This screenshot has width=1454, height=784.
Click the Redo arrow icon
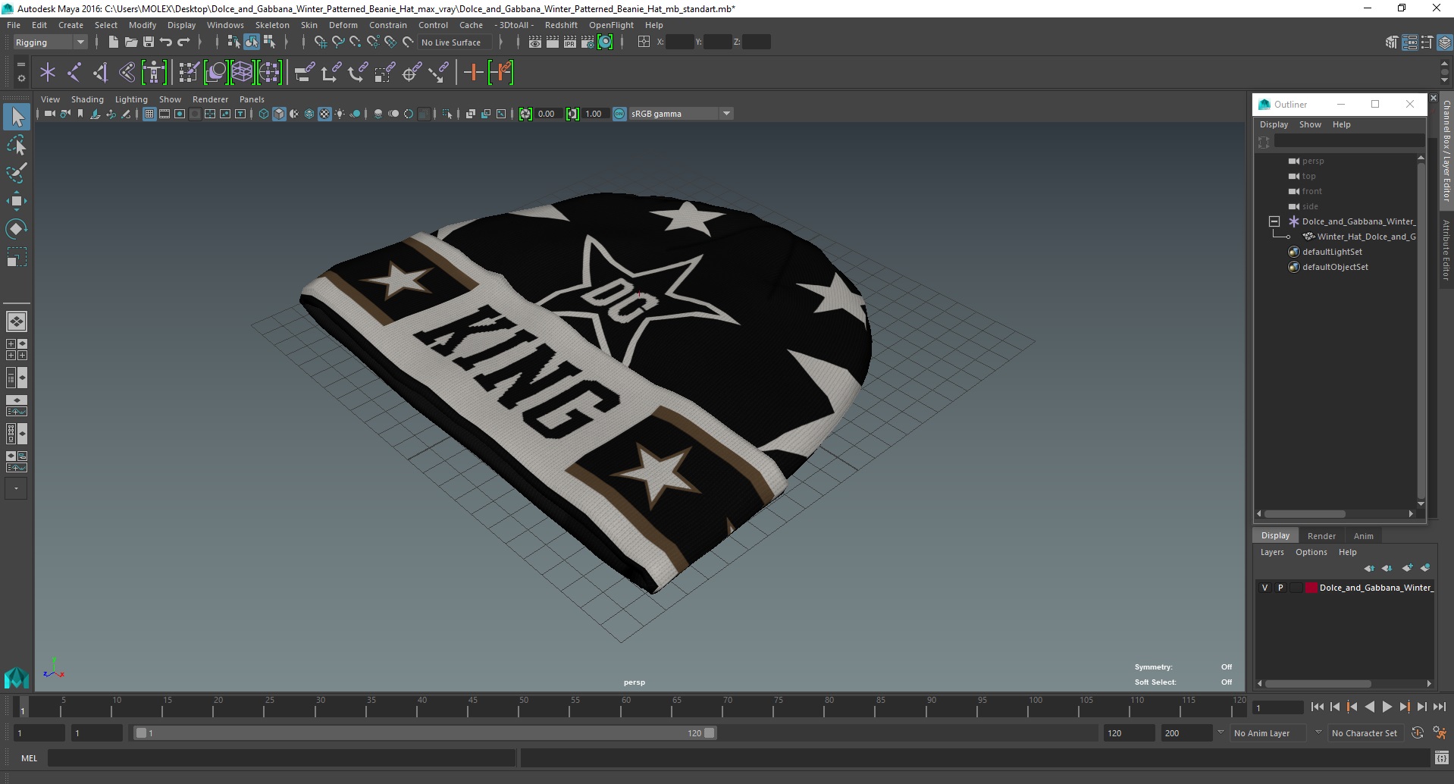[184, 42]
